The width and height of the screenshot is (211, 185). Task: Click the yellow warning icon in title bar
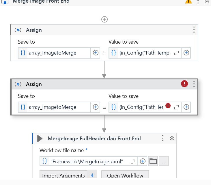click(188, 1)
